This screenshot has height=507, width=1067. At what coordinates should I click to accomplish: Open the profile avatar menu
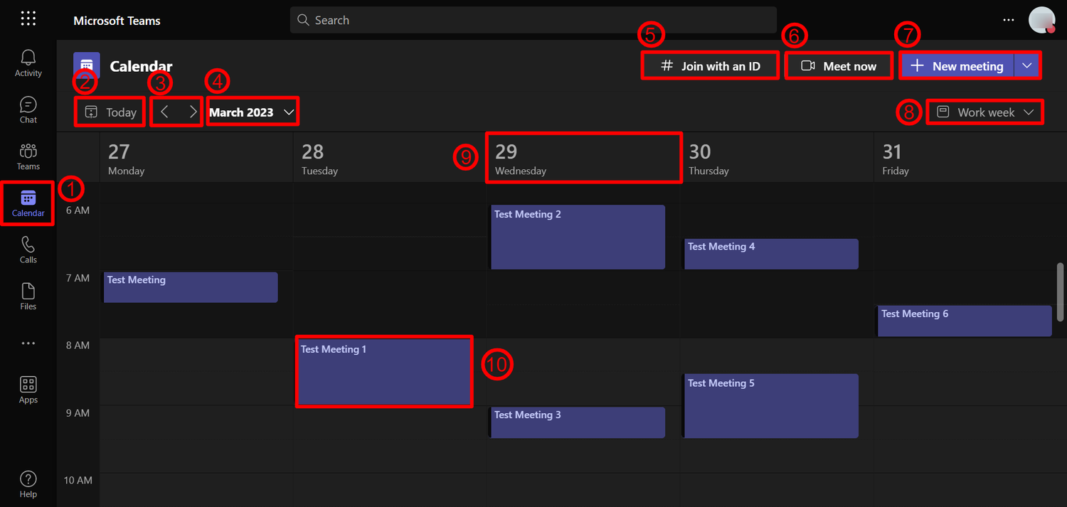click(x=1042, y=20)
